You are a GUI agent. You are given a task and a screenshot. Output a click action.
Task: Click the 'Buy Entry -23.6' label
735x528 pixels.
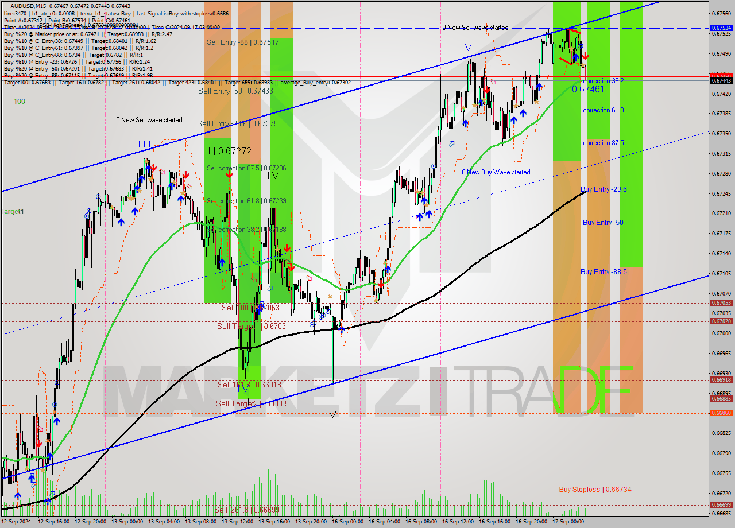coord(604,189)
